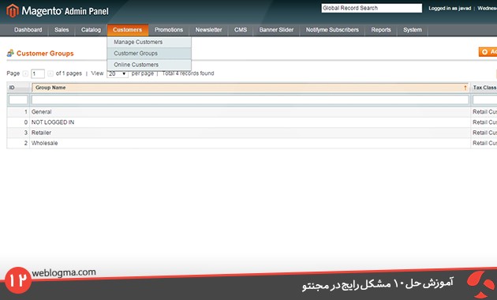Sort by Group Name column header

point(250,88)
